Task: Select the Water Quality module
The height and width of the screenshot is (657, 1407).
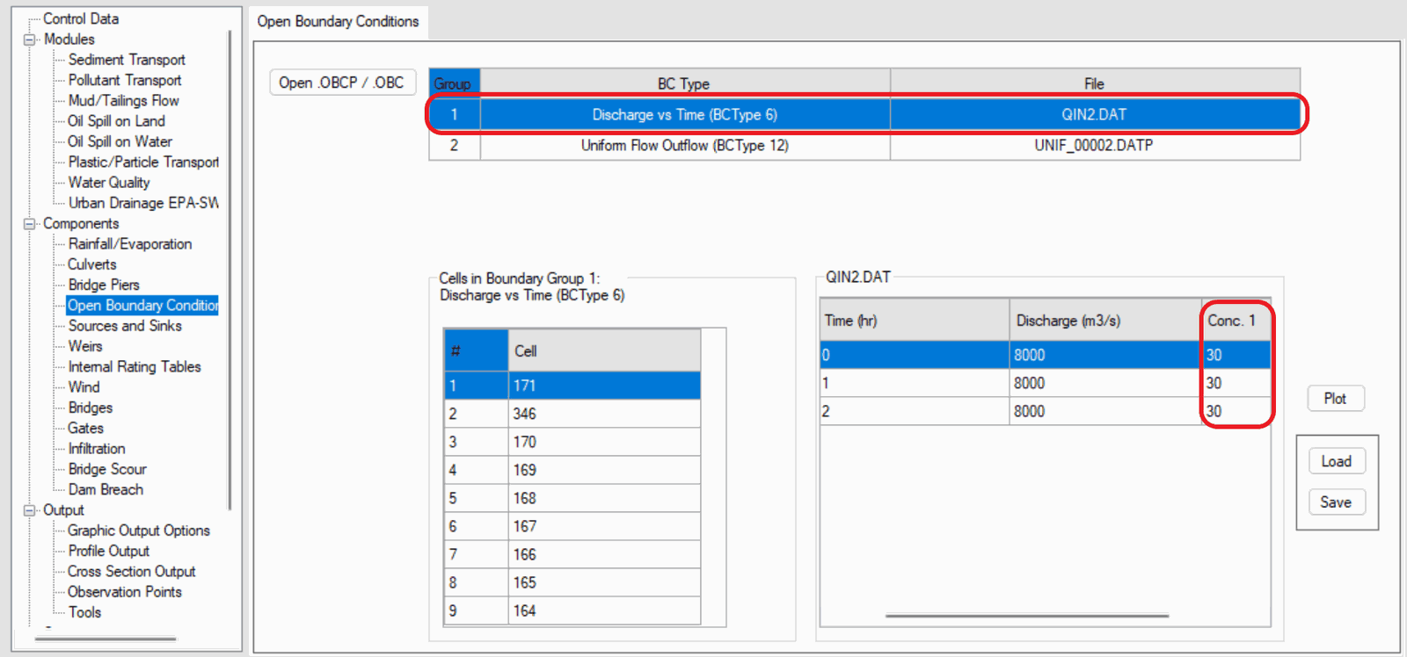Action: (109, 183)
